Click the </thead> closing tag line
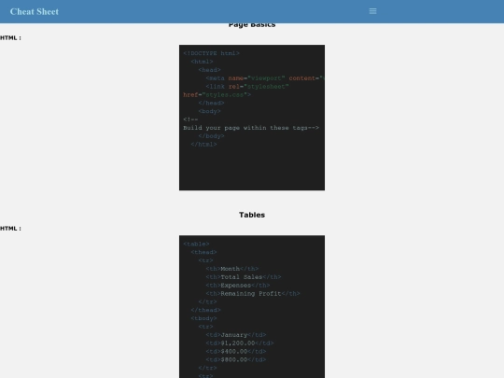The image size is (504, 378). [x=205, y=310]
